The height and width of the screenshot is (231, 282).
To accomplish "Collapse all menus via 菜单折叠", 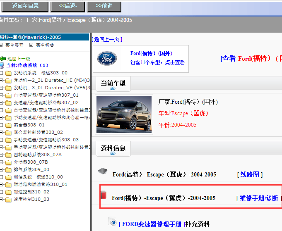I will [x=45, y=45].
